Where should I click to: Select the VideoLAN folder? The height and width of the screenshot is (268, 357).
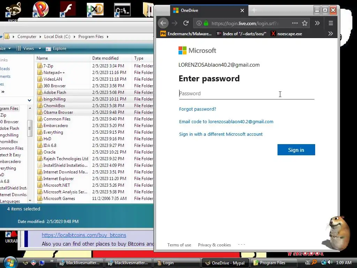click(53, 79)
